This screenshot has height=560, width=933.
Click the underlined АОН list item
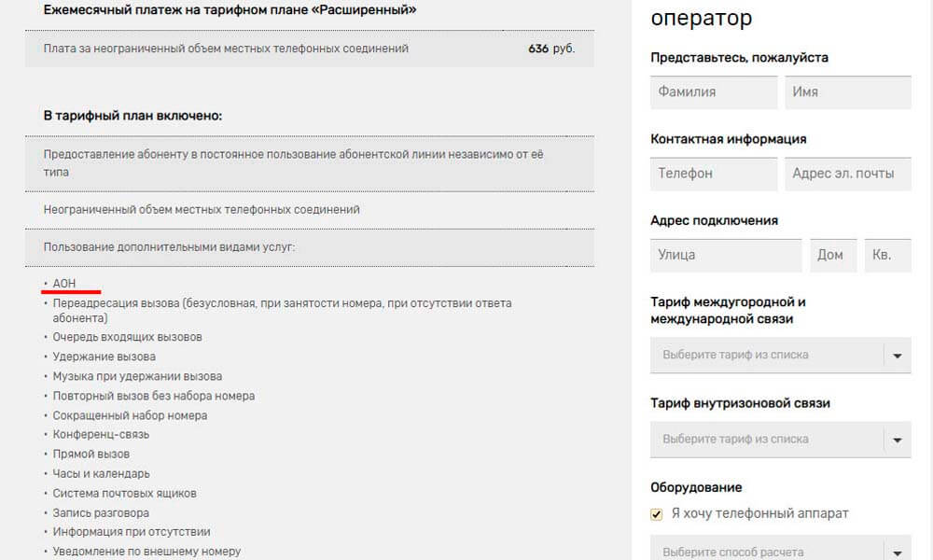64,284
